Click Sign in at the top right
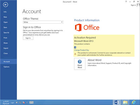 pyautogui.click(x=133, y=5)
